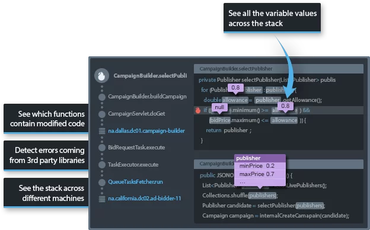Select the TaskExecutor.execute stack frame

point(133,165)
